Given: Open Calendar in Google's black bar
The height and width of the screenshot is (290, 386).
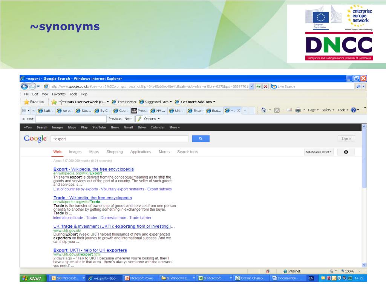Looking at the screenshot, I should (158, 128).
